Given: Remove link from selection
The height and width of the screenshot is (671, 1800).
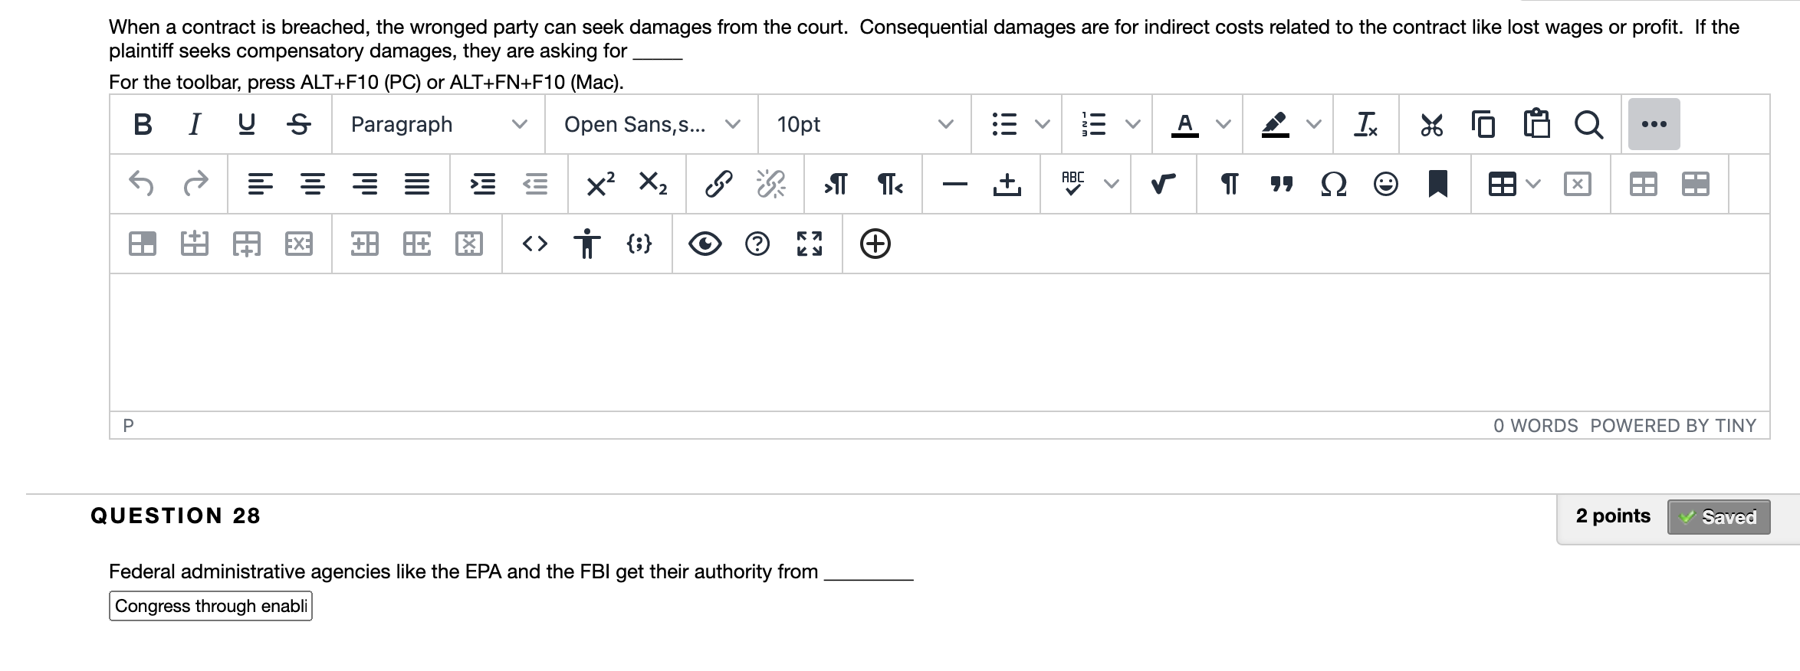Looking at the screenshot, I should click(770, 184).
